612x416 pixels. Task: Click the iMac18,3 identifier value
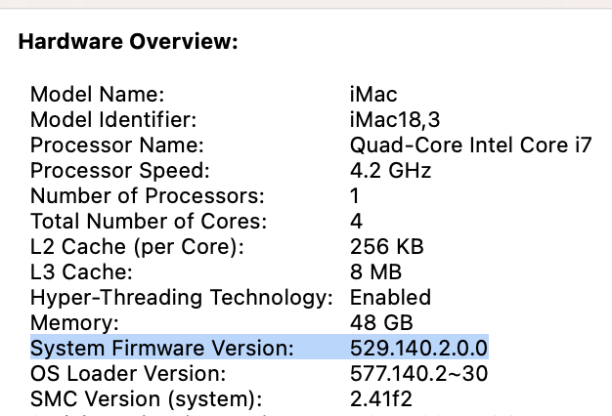(396, 120)
